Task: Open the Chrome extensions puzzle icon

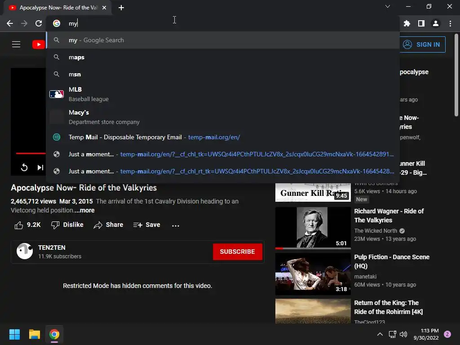Action: (x=407, y=23)
